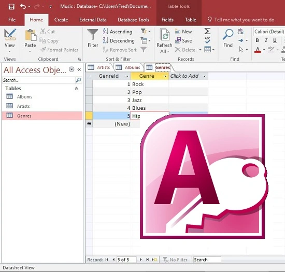Sort records Ascending
This screenshot has width=285, height=272.
pos(118,32)
